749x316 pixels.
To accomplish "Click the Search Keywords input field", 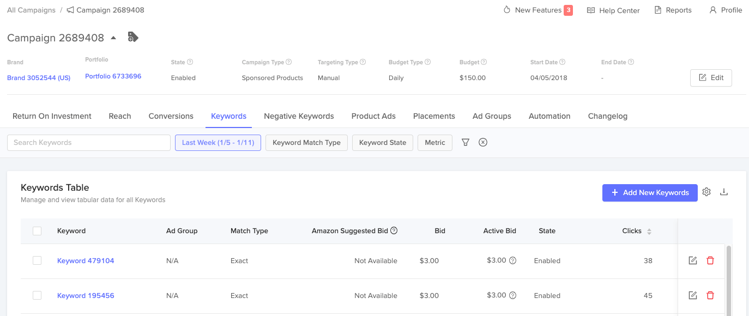I will (89, 143).
